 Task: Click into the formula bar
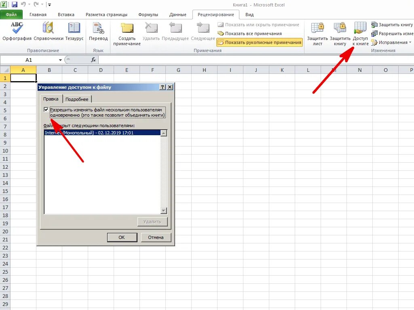(256, 60)
